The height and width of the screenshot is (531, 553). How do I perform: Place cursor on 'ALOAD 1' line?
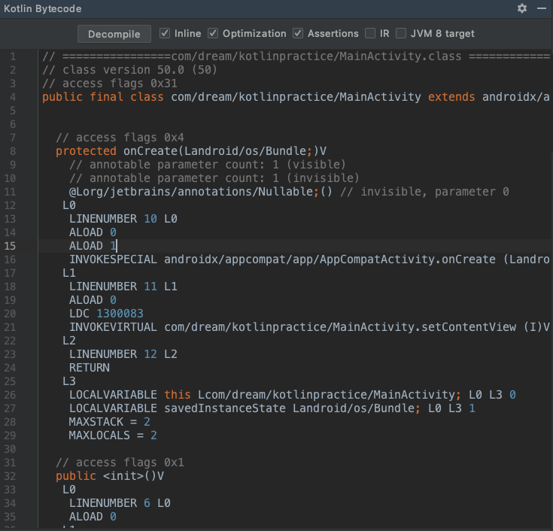pyautogui.click(x=93, y=246)
